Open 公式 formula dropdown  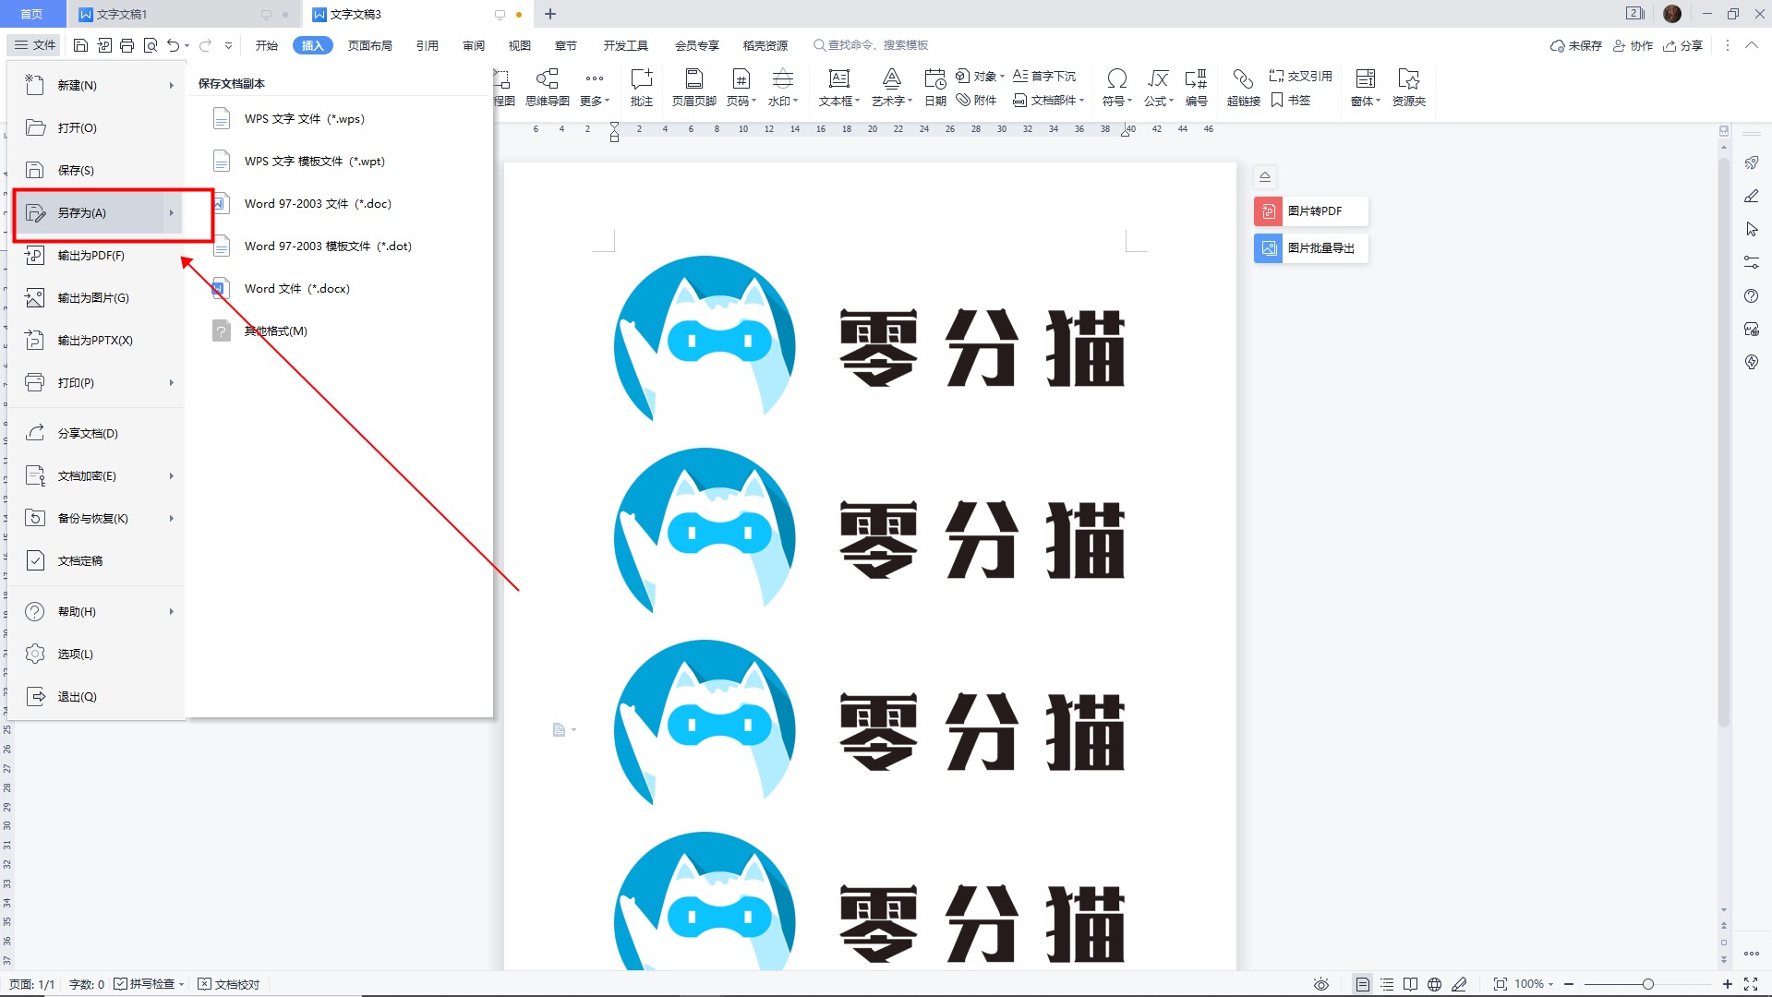click(1158, 101)
